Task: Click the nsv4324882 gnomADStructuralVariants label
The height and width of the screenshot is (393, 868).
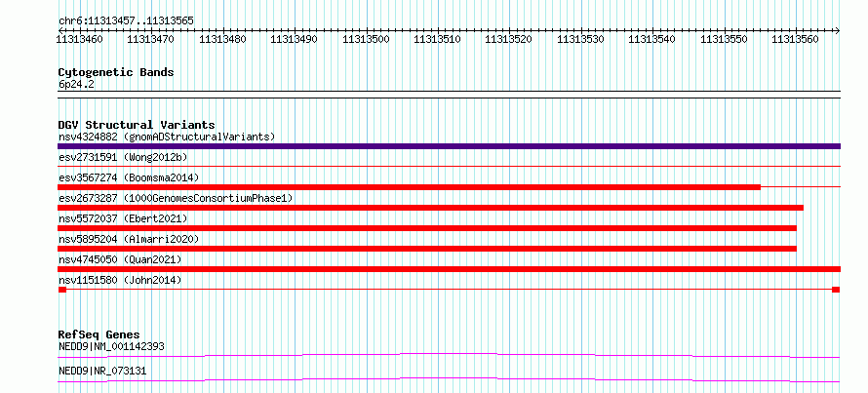Action: click(x=167, y=137)
